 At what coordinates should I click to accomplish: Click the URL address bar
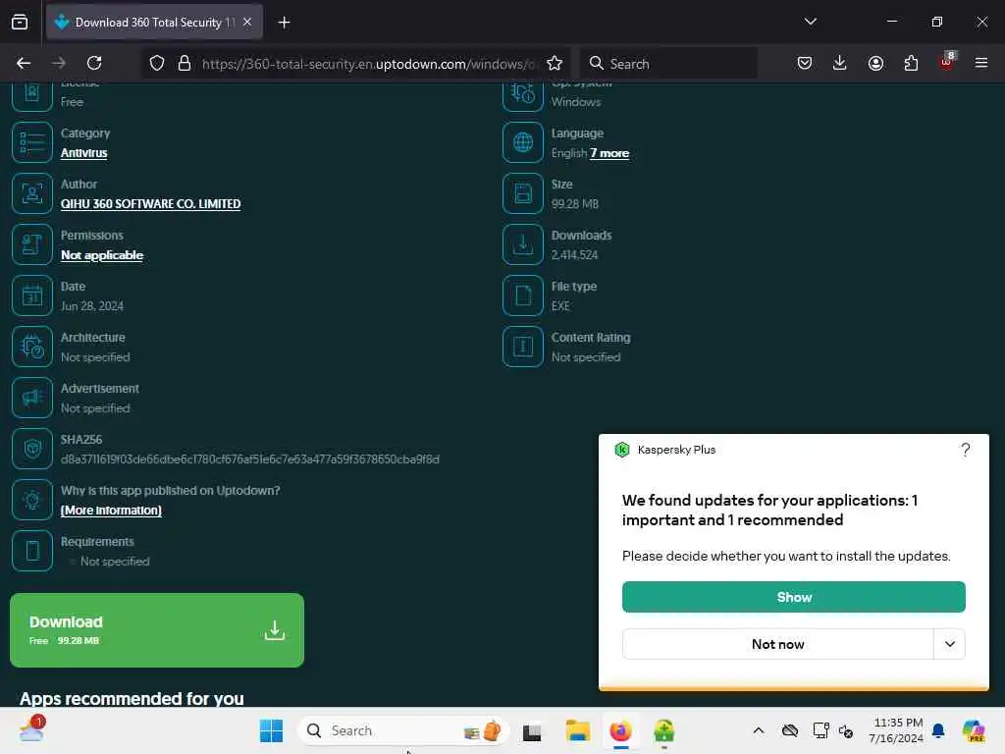[x=367, y=64]
